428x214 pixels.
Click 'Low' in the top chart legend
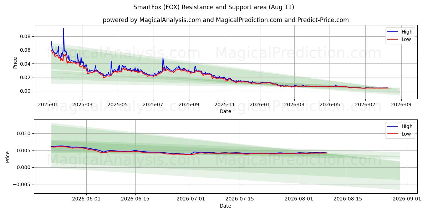[406, 39]
